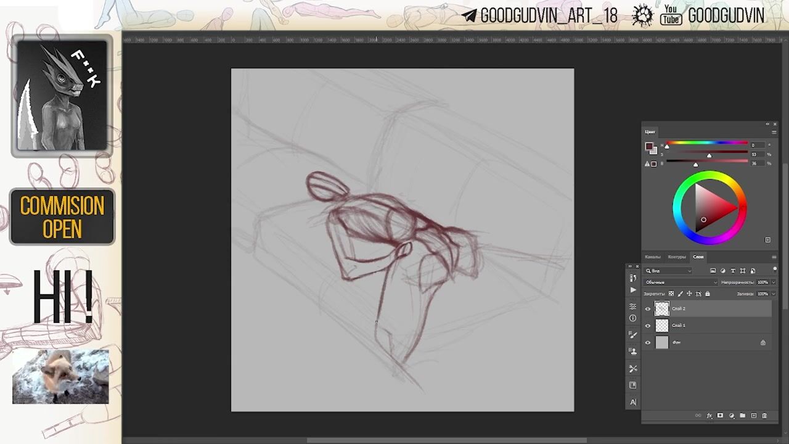Click the lock-all padlock button
The height and width of the screenshot is (444, 789).
click(707, 294)
